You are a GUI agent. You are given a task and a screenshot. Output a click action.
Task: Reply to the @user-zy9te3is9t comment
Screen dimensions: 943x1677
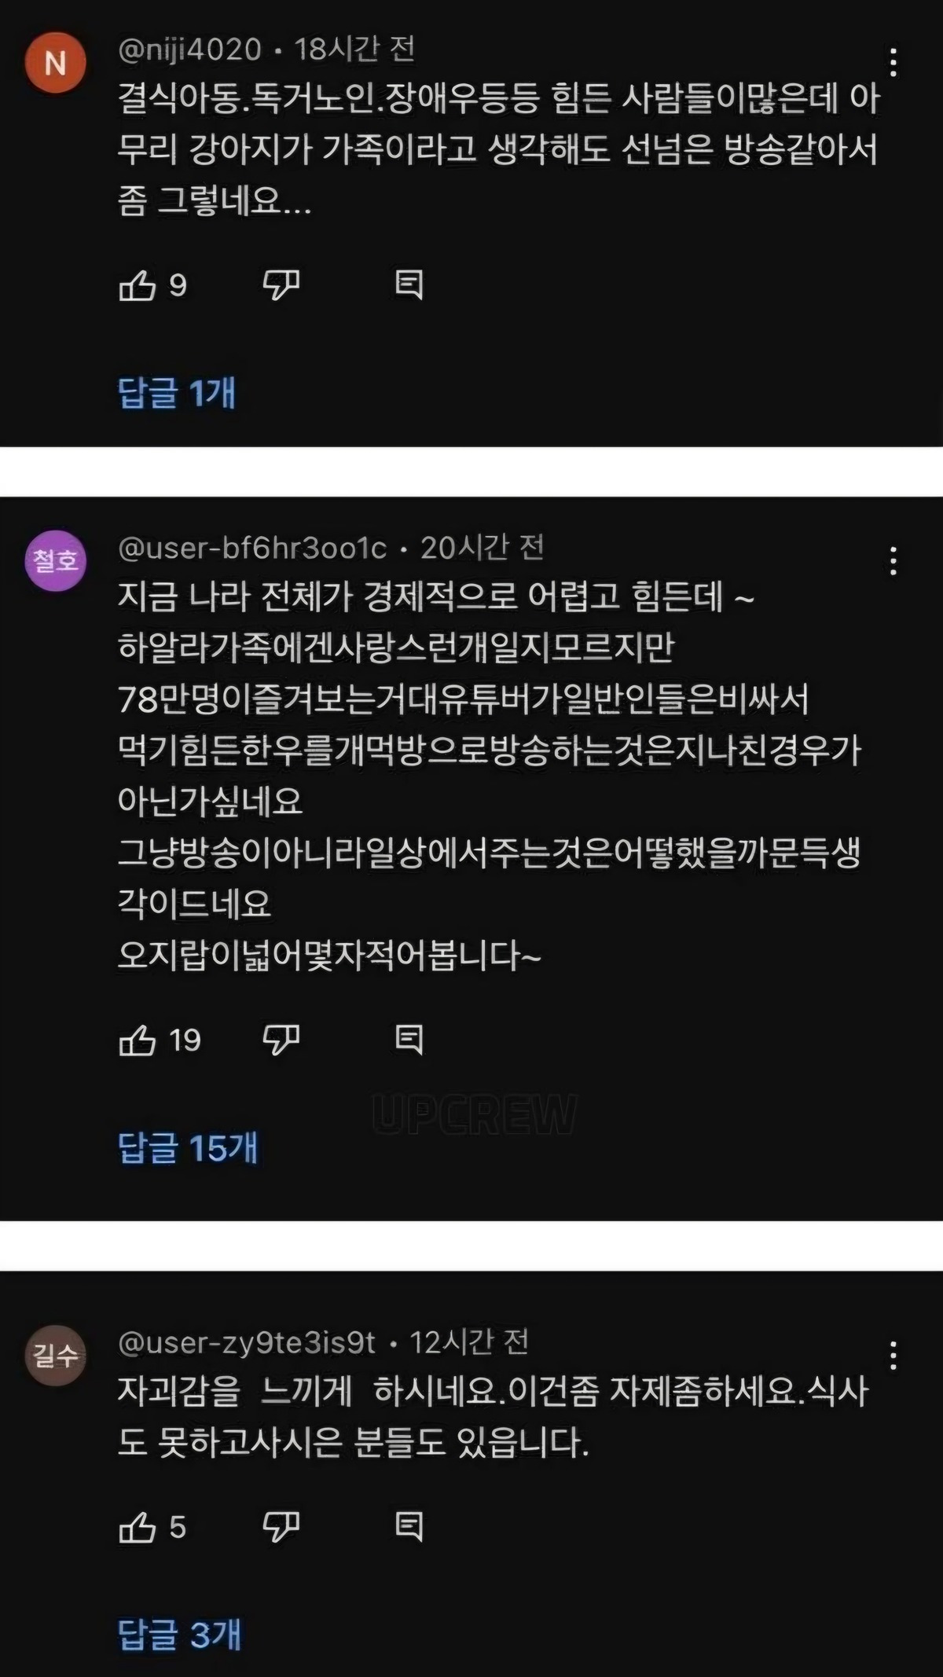(x=409, y=1528)
